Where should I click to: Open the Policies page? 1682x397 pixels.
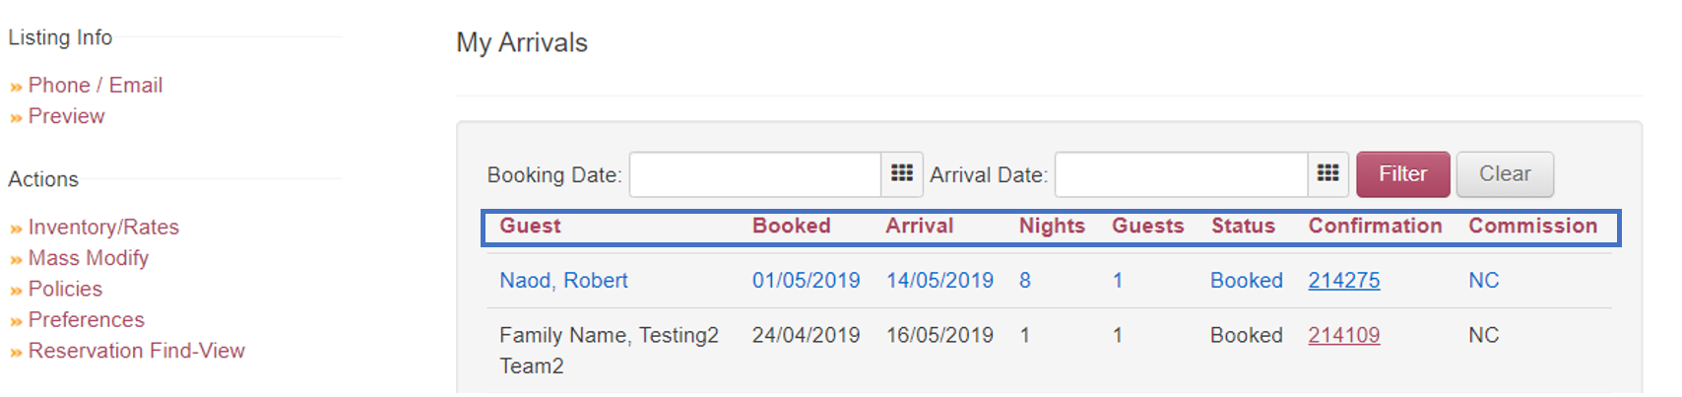[65, 289]
